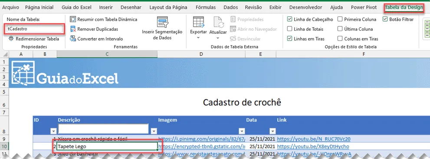This screenshot has height=159, width=430.
Task: Click the table style gallery thumbnail
Action: point(427,29)
